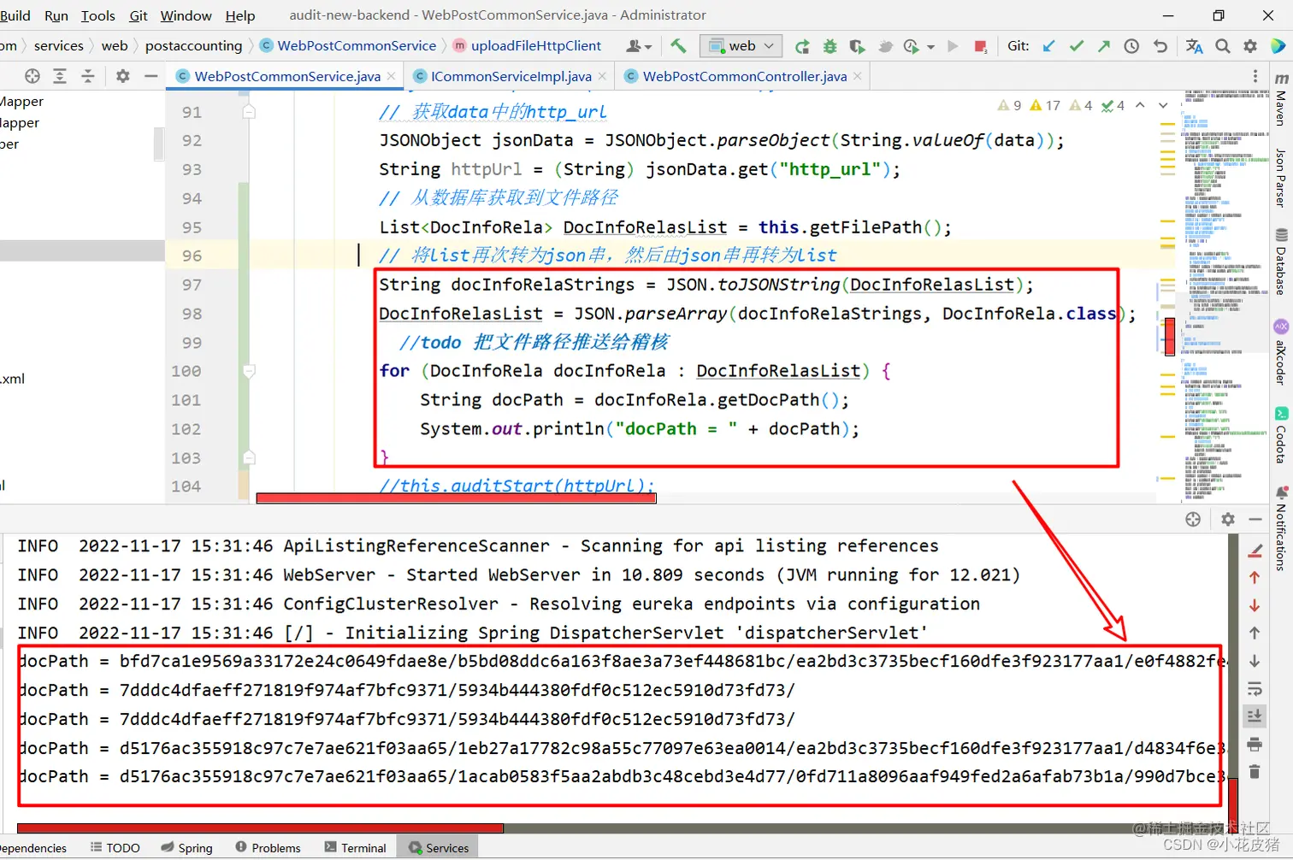The image size is (1293, 860).
Task: Click the postaccounting breadcrumb
Action: pyautogui.click(x=193, y=46)
